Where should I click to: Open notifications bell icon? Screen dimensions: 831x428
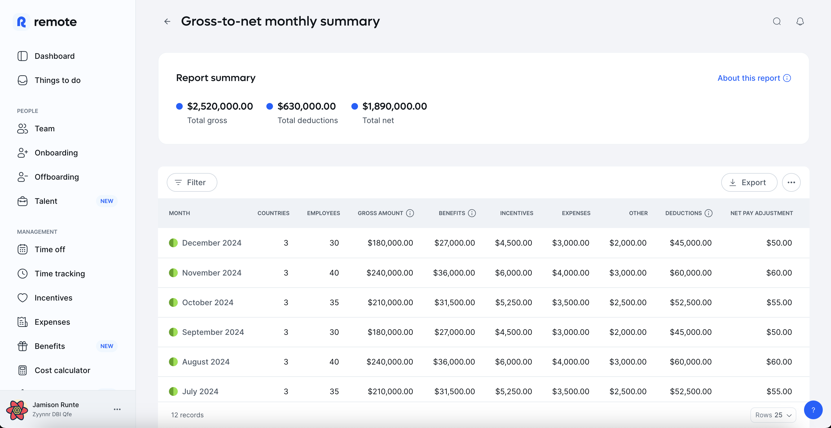(800, 22)
